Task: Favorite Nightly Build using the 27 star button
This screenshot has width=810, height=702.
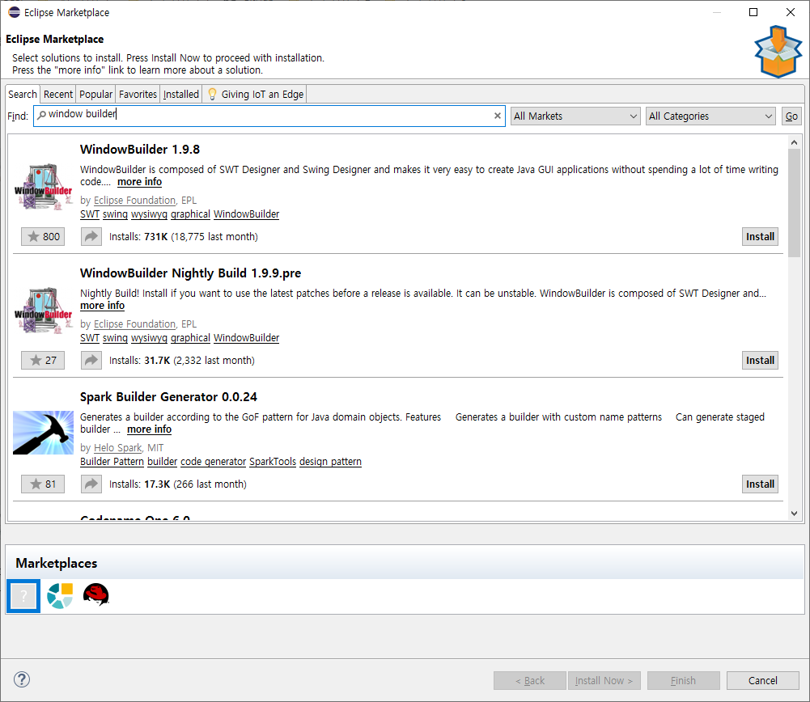Action: pos(43,360)
